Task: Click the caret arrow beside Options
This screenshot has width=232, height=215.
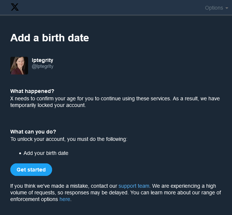Action: [x=227, y=8]
